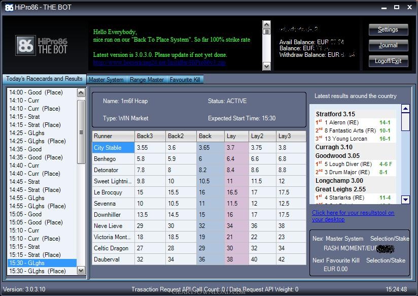Click the HiPro86 logo icon in header
The height and width of the screenshot is (296, 418).
click(25, 45)
